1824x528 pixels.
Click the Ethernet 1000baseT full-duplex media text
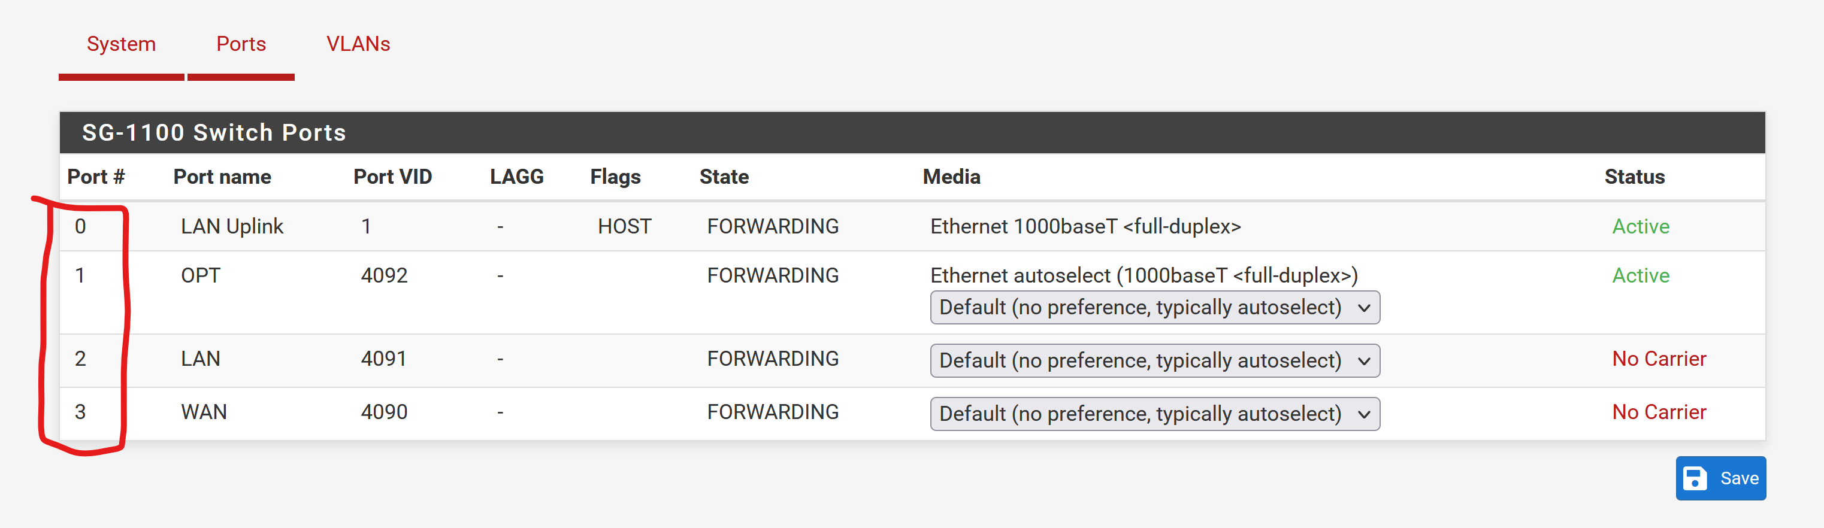click(x=1085, y=226)
